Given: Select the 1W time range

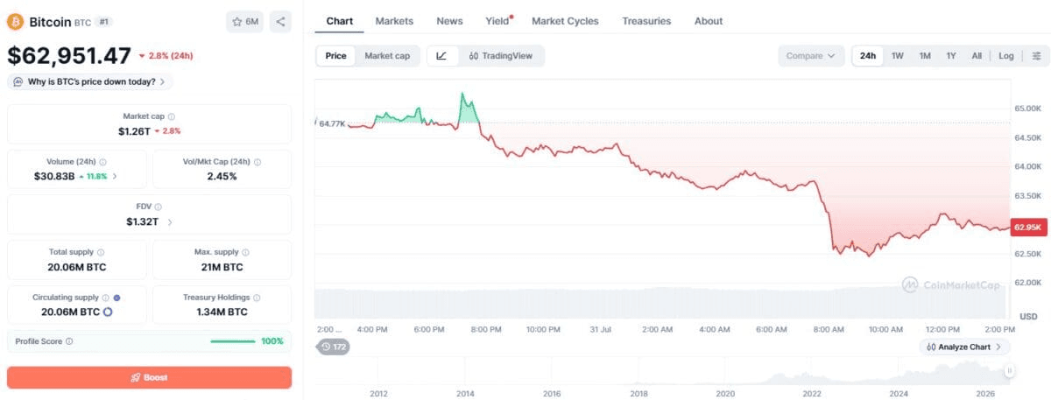Looking at the screenshot, I should [x=898, y=56].
